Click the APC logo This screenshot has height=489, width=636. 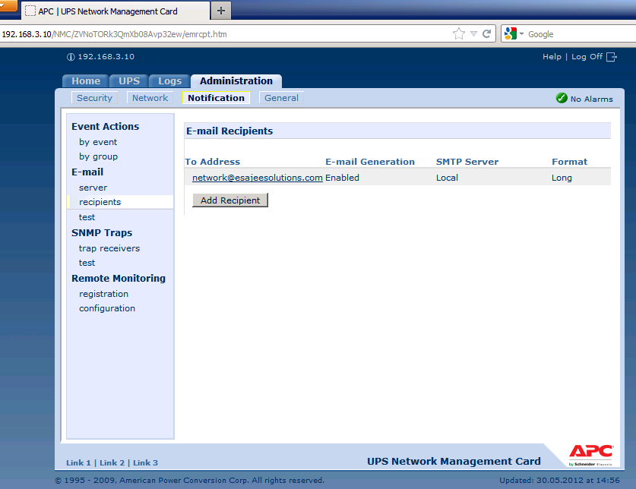pos(591,455)
